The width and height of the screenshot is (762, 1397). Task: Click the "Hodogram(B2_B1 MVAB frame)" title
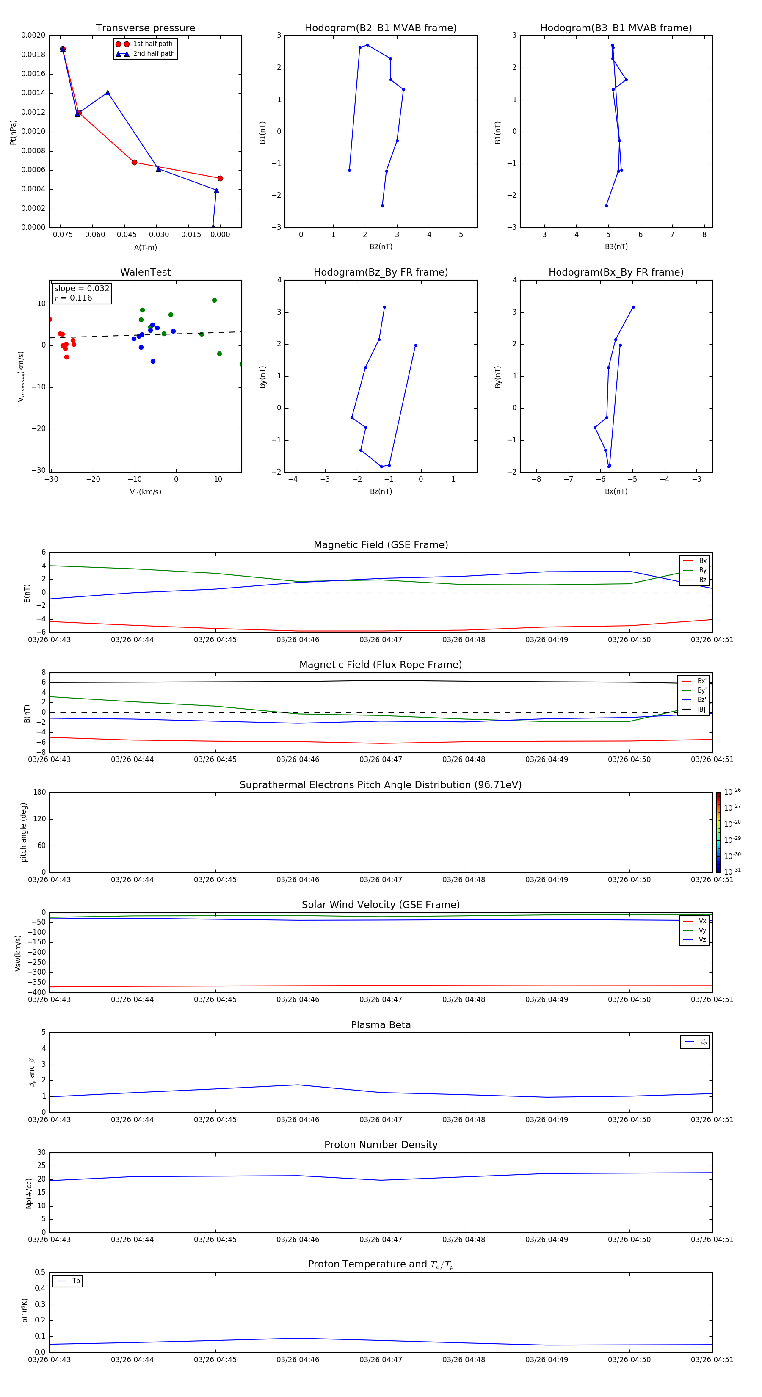coord(381,28)
